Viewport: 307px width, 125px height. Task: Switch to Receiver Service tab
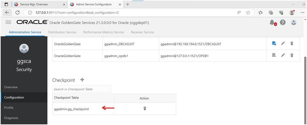click(142, 32)
